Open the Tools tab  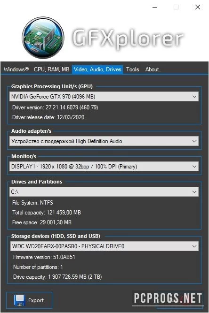point(133,69)
